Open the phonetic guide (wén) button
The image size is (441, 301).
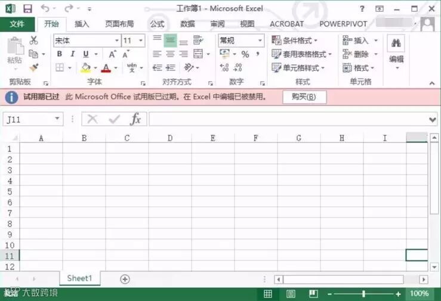point(132,67)
